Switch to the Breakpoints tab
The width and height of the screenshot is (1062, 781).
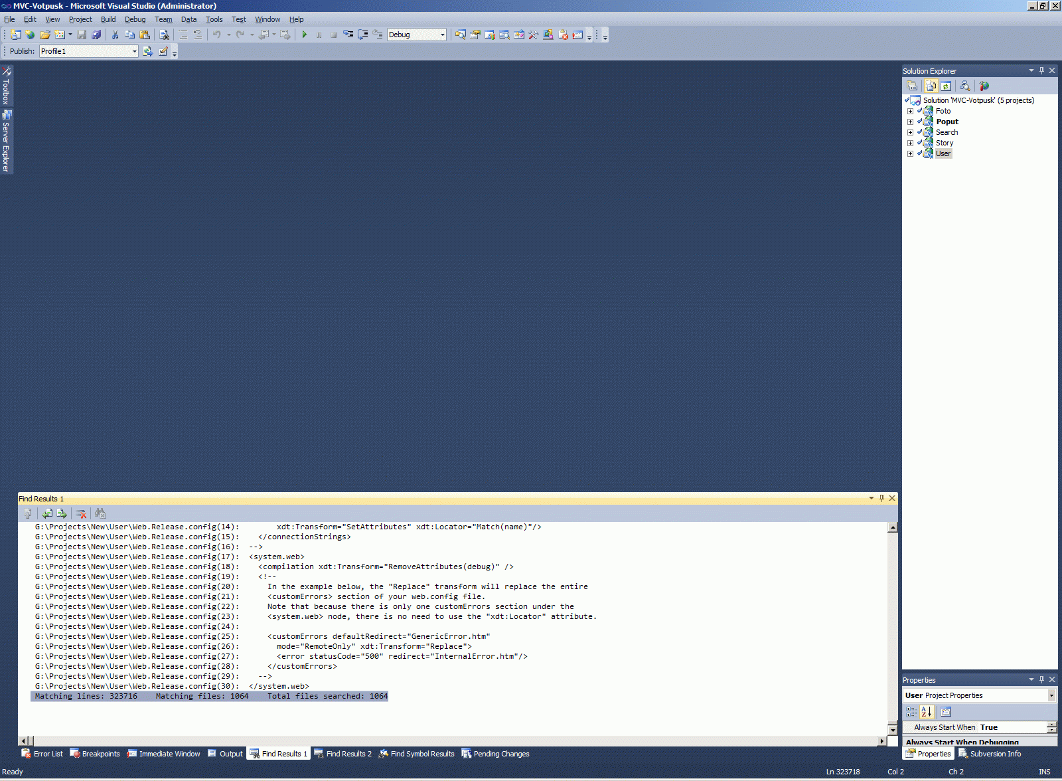[95, 754]
